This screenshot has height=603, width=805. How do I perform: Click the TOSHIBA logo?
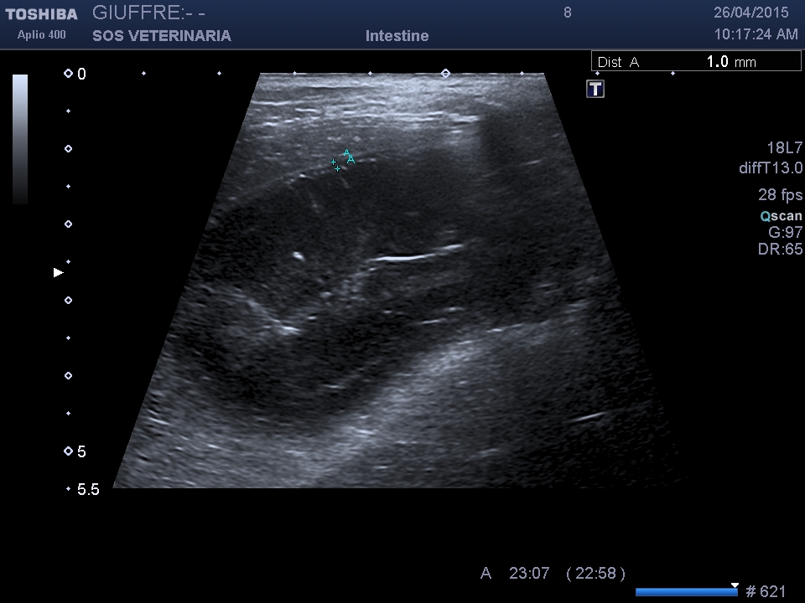(41, 14)
